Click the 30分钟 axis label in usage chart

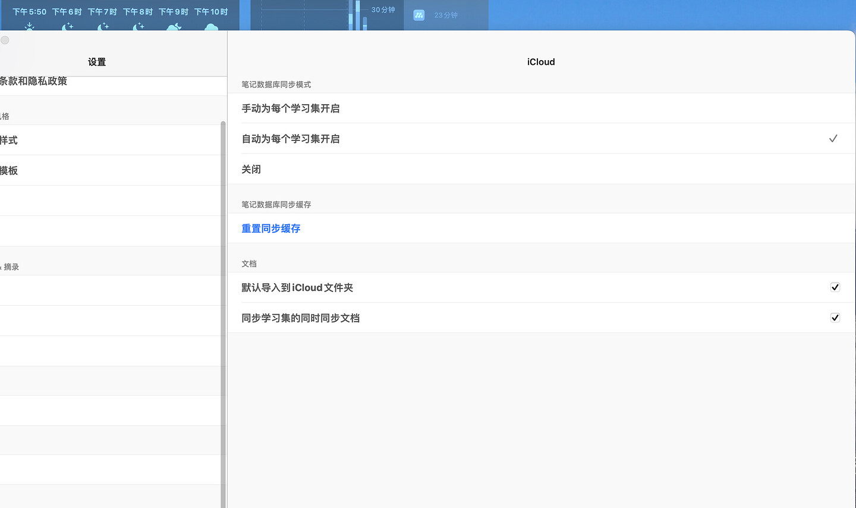tap(383, 10)
